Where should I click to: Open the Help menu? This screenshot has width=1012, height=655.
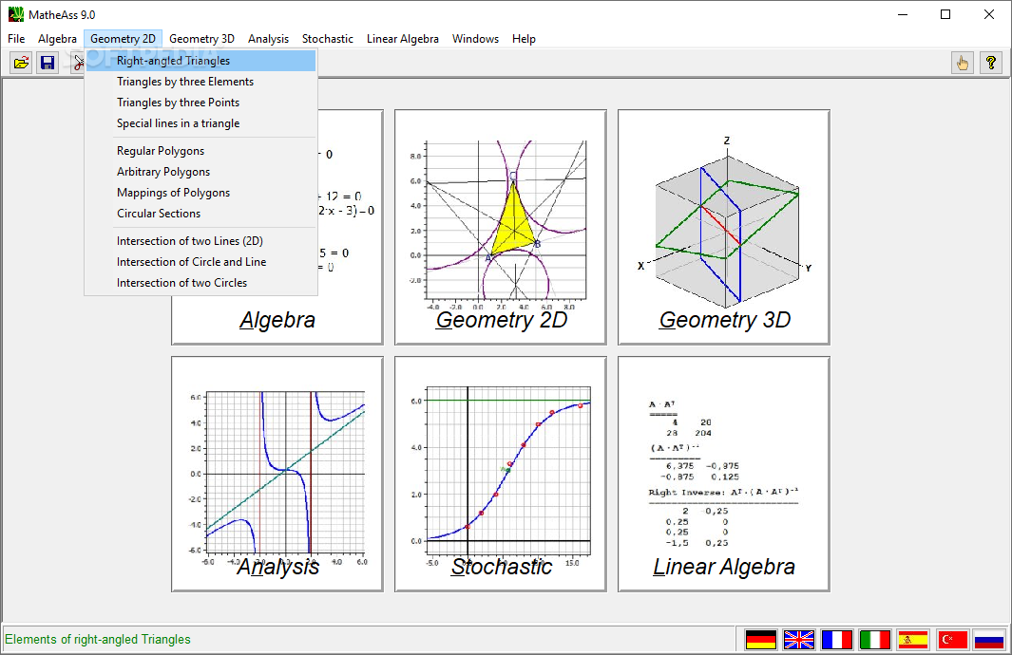click(x=525, y=39)
